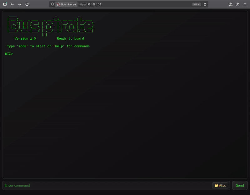Open the extensions puzzle icon

[238, 4]
